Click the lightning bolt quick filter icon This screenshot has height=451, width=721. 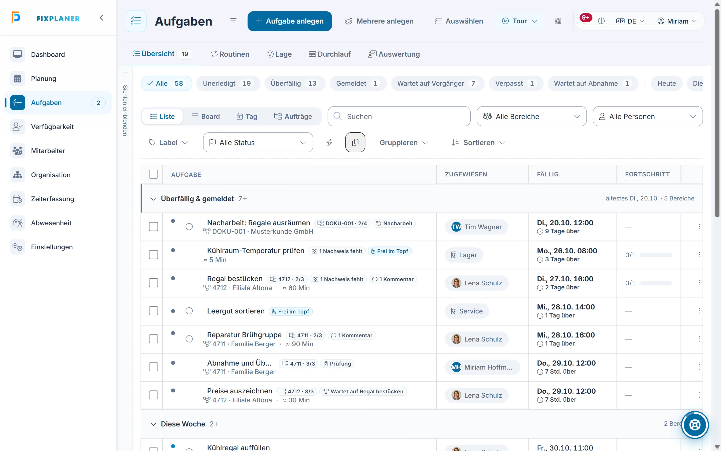(x=329, y=143)
